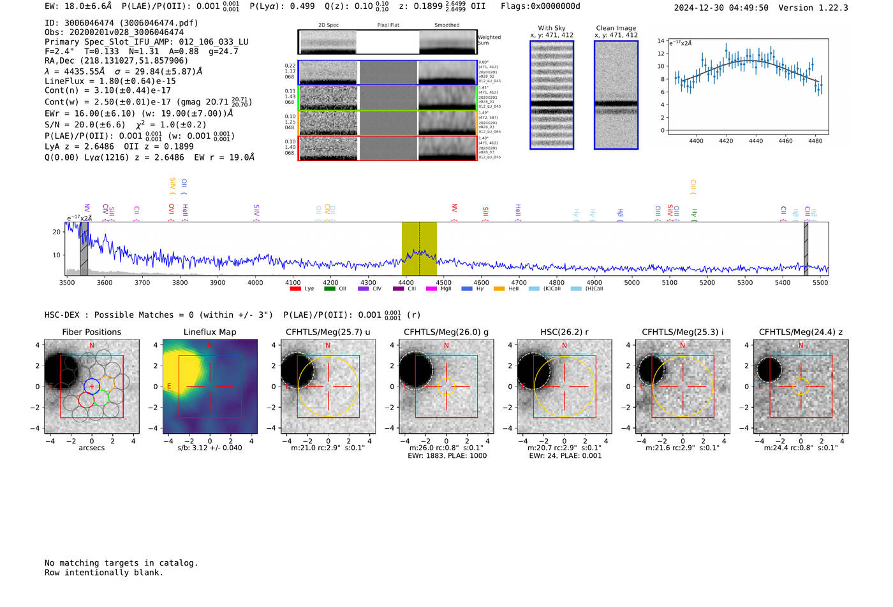This screenshot has height=607, width=893.
Task: Click the With Sky fiber image
Action: tap(552, 95)
